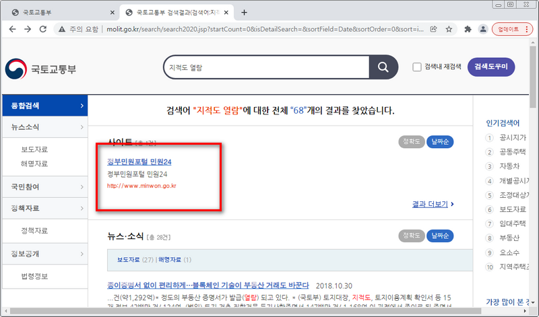Open the extensions puzzle icon
The image size is (539, 317).
click(468, 29)
